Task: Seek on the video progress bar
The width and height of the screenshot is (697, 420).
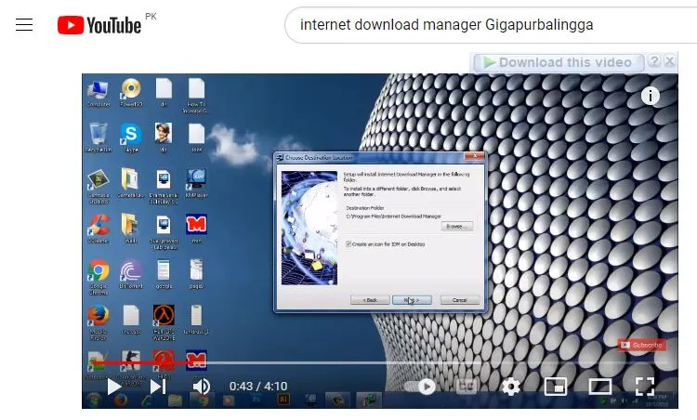Action: [372, 363]
